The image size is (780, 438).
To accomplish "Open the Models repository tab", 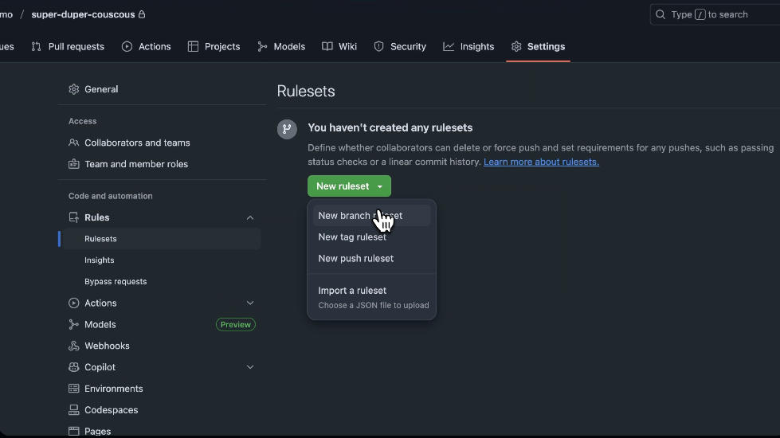I will [x=281, y=46].
